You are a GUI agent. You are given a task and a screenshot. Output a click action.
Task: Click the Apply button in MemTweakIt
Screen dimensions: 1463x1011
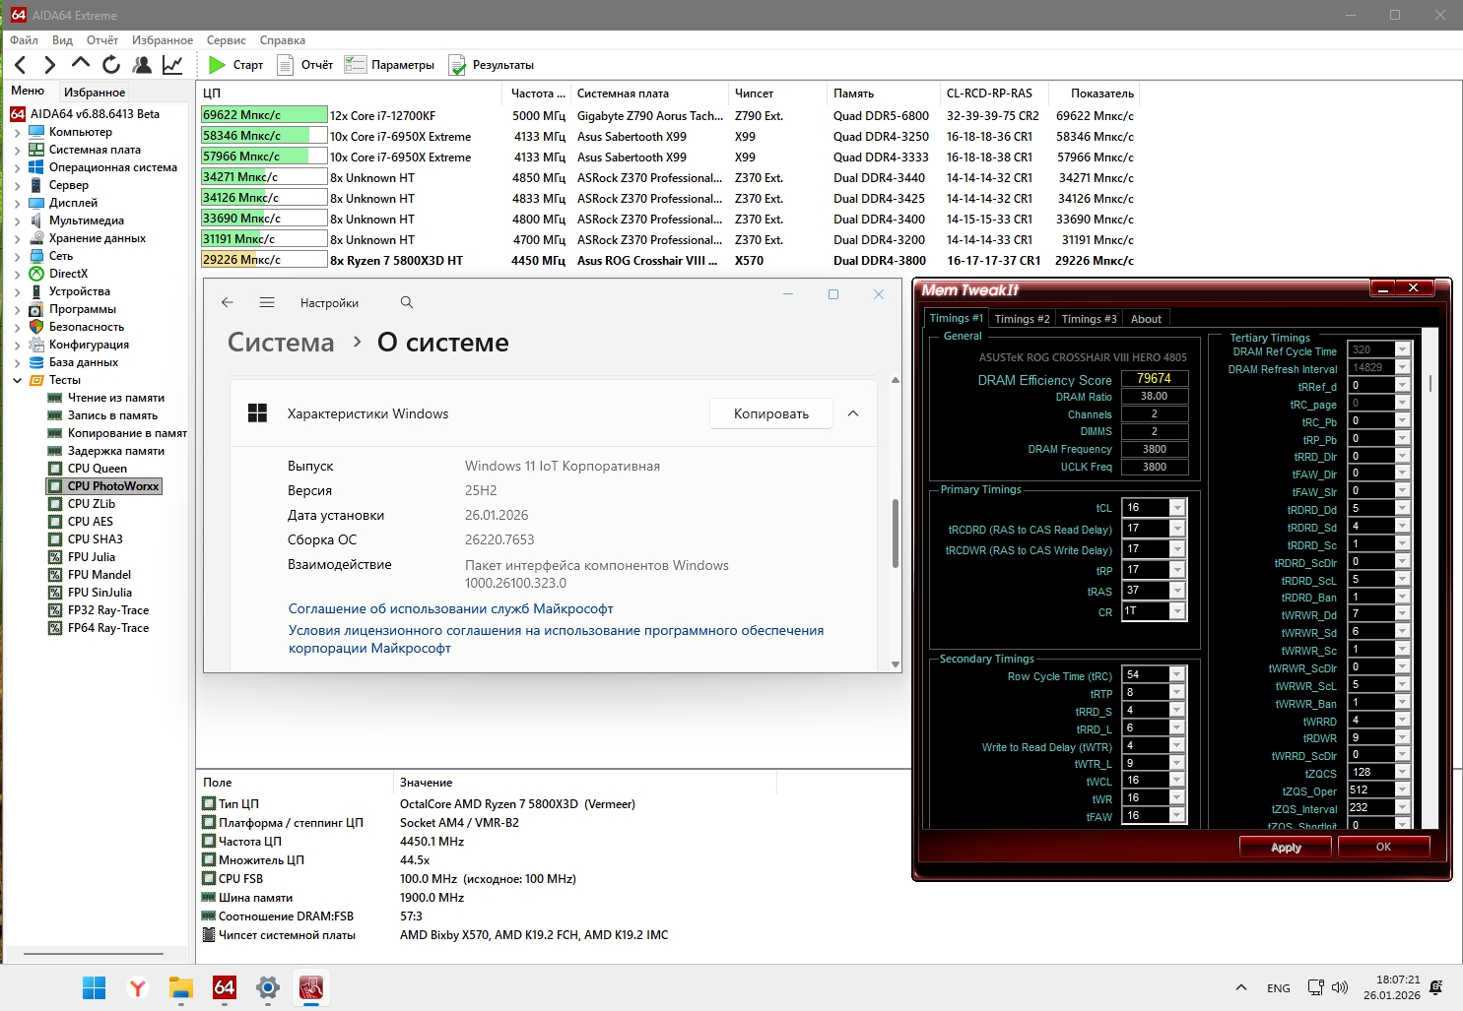coord(1285,848)
